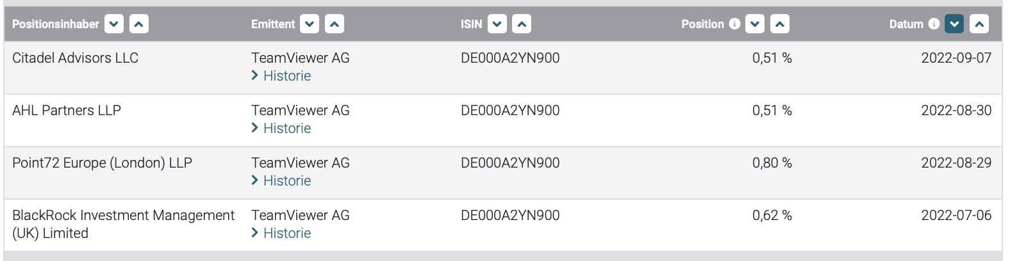Show info tooltip for Datum column
This screenshot has width=1010, height=261.
pyautogui.click(x=934, y=24)
